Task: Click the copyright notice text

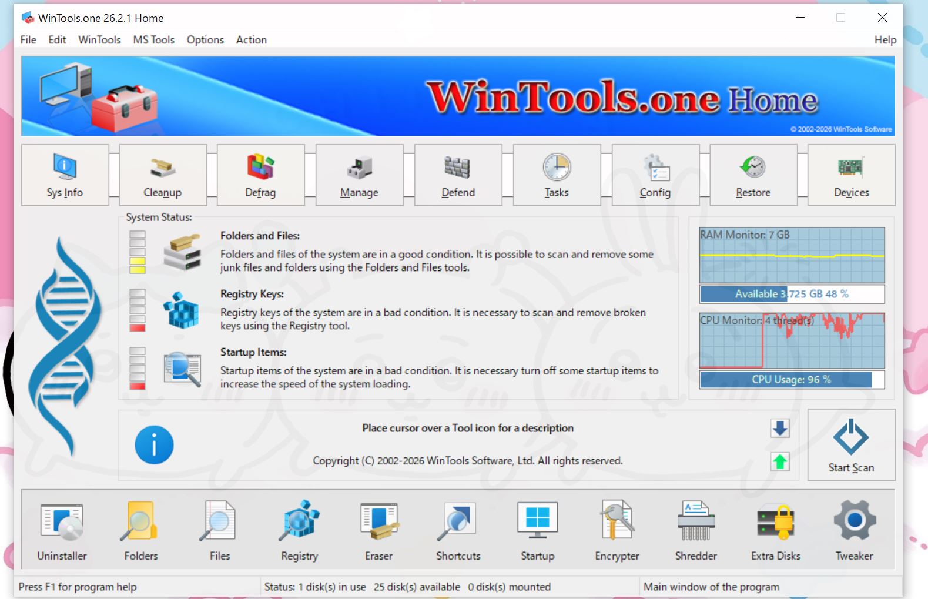Action: pos(468,461)
